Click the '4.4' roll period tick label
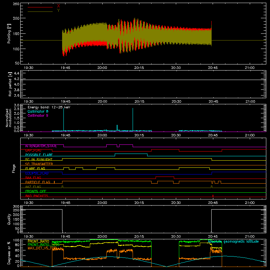 pyautogui.click(x=17, y=74)
